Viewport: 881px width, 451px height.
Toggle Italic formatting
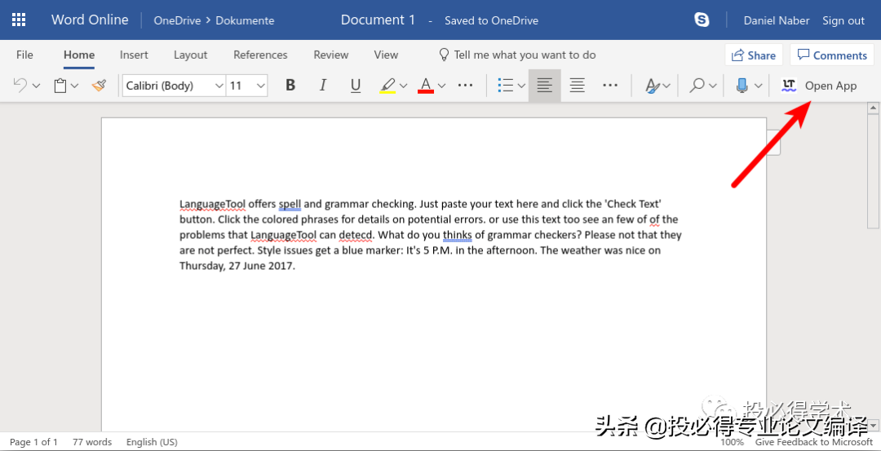pos(322,86)
